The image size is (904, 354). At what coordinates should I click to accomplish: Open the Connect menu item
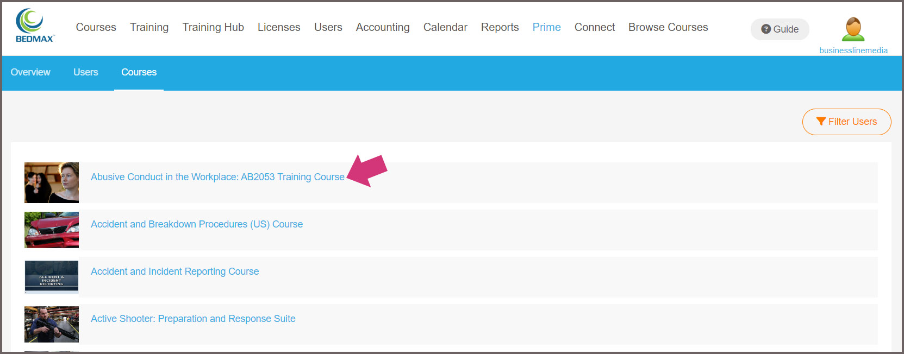pos(595,27)
